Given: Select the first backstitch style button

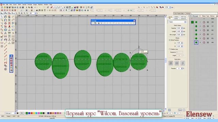Looking at the screenshot, I should point(171,63).
